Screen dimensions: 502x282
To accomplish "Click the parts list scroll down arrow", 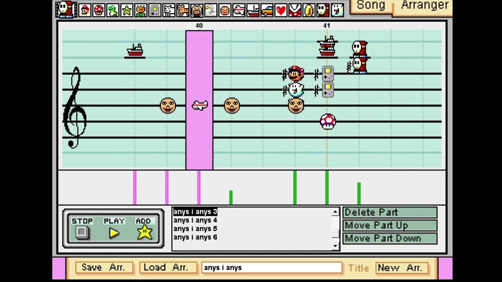I will click(x=335, y=246).
